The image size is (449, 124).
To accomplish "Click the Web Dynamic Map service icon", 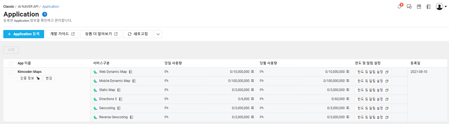I will point(95,72).
